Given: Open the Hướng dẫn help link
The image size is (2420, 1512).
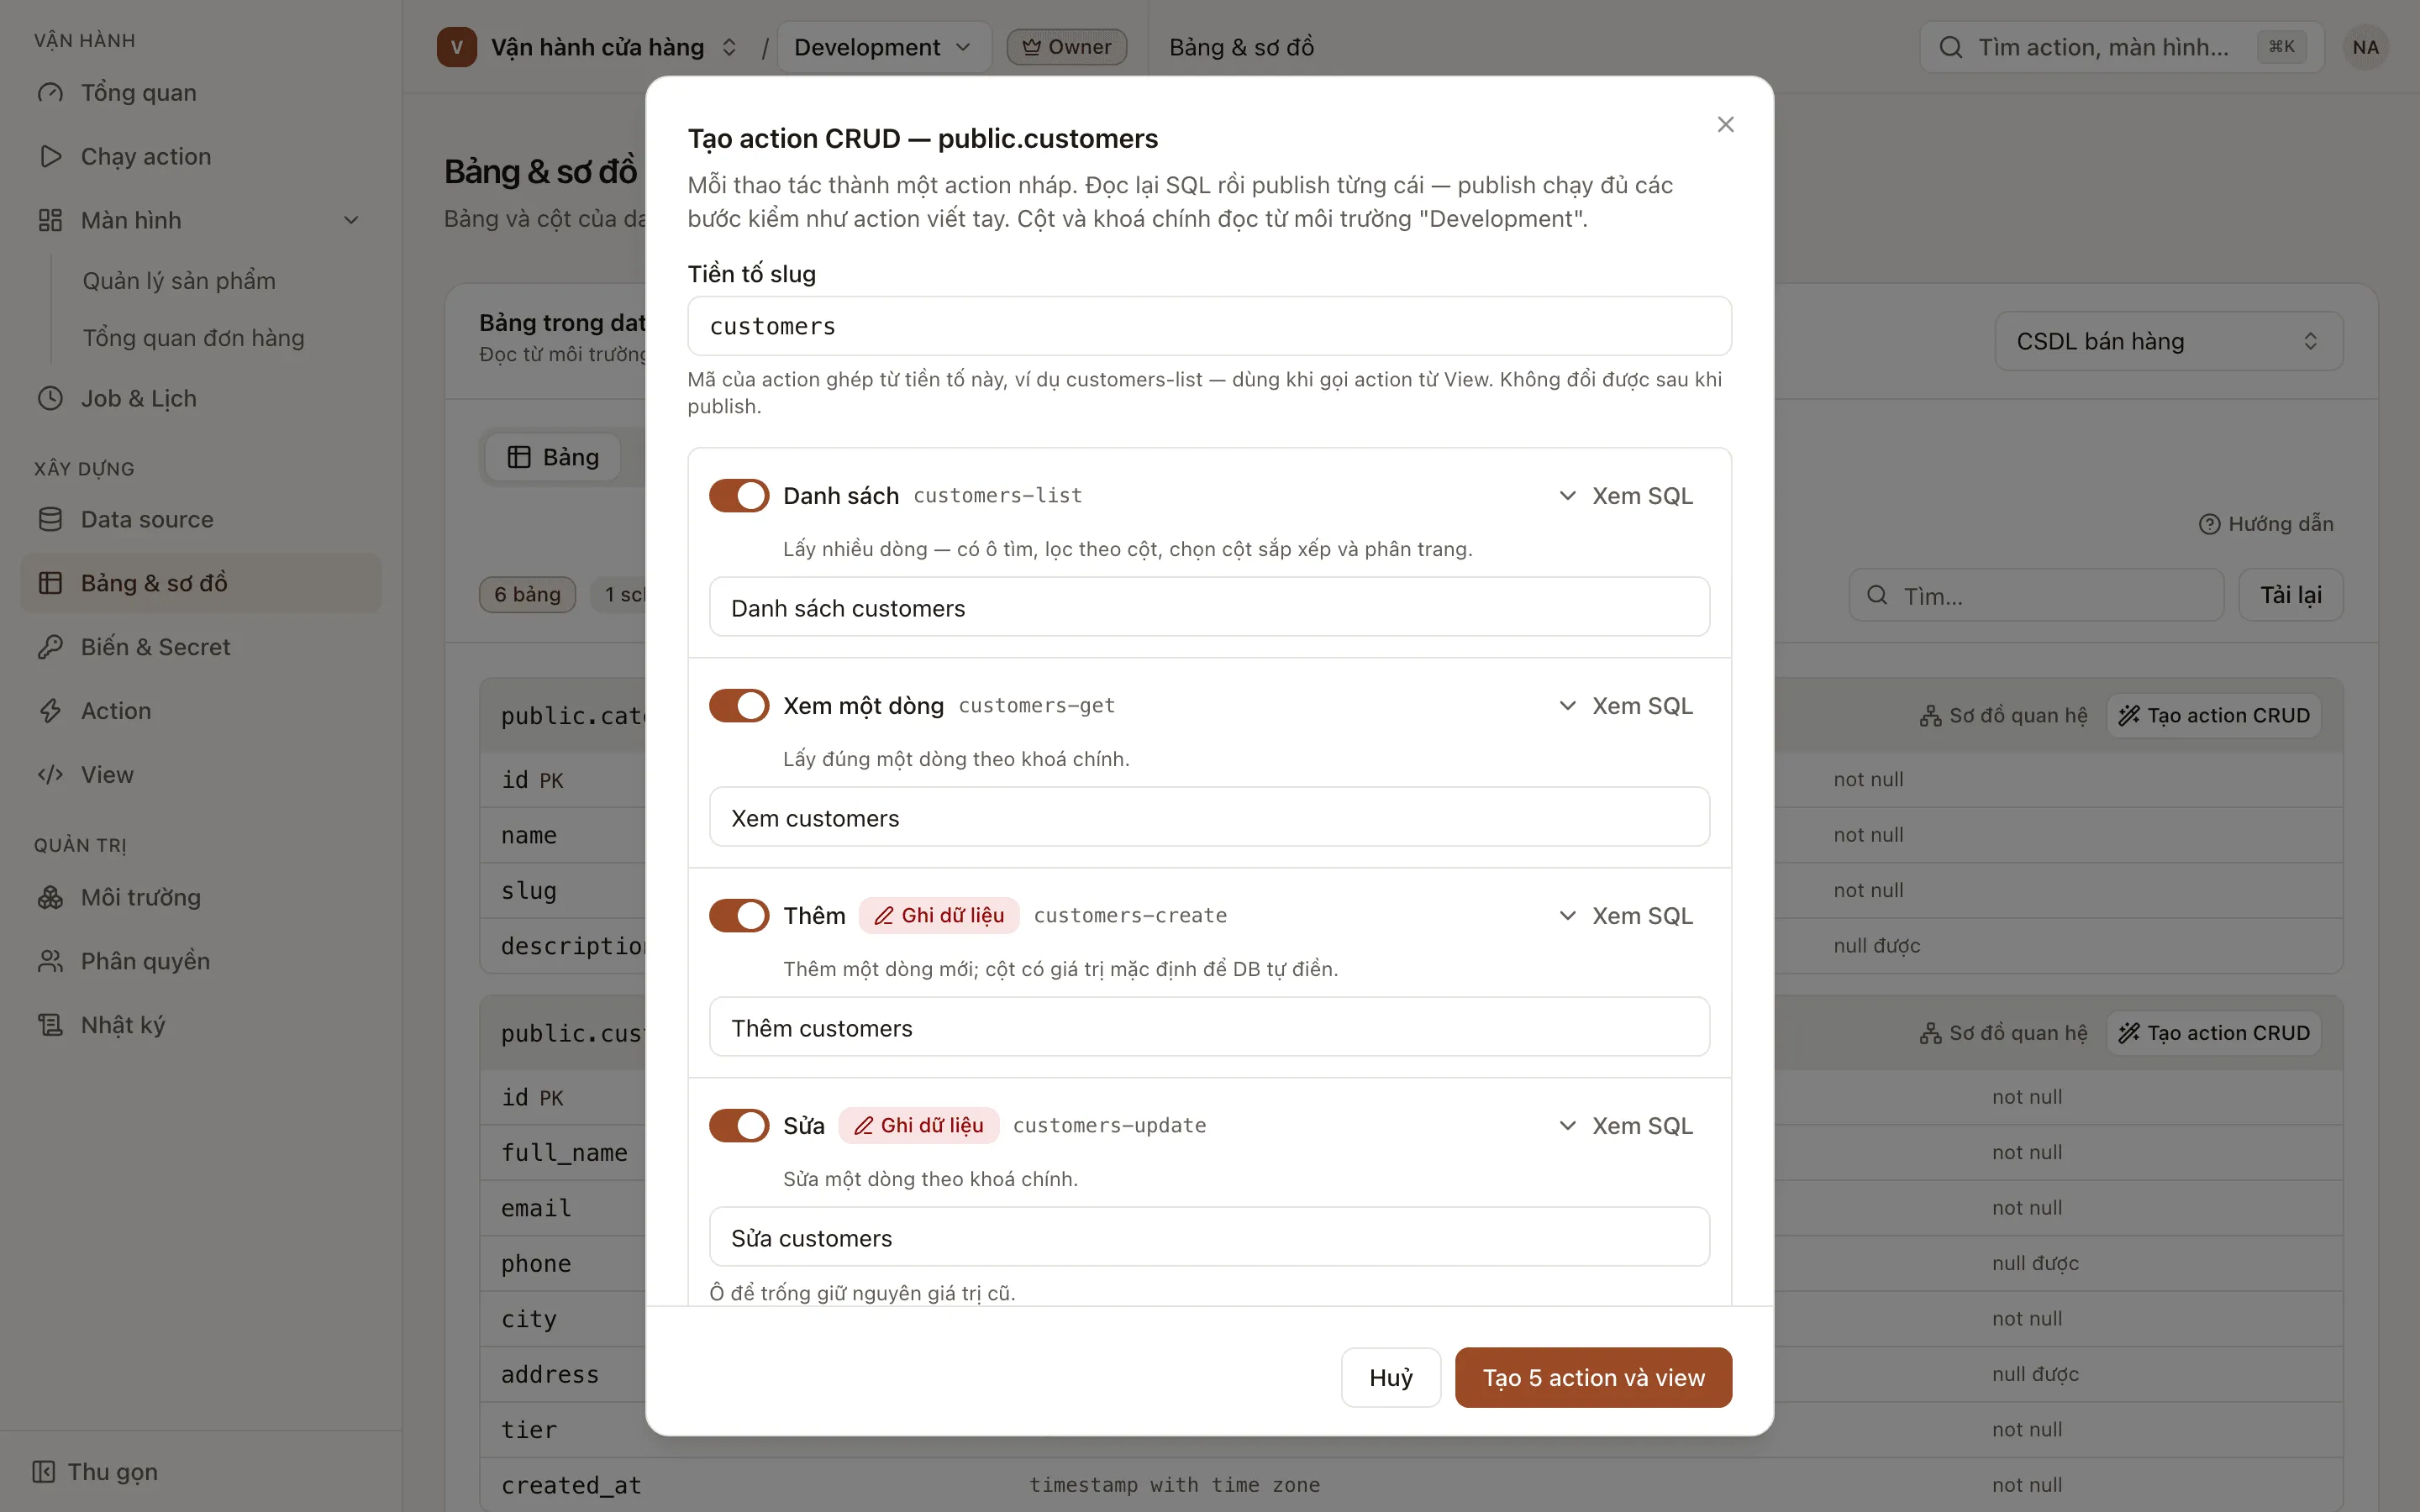Looking at the screenshot, I should 2266,524.
